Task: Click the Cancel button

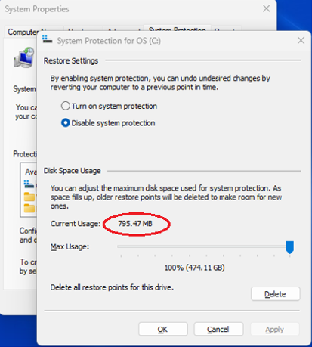Action: (218, 329)
